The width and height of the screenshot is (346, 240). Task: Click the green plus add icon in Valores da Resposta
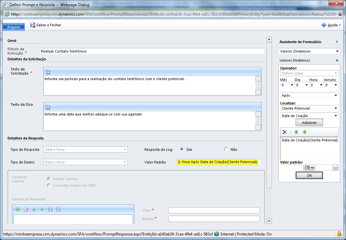[x=18, y=210]
